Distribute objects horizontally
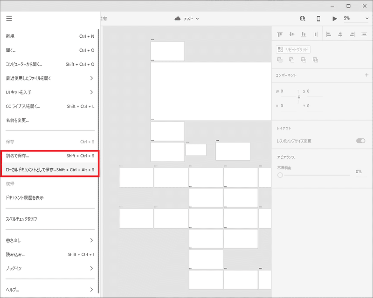 [x=316, y=34]
